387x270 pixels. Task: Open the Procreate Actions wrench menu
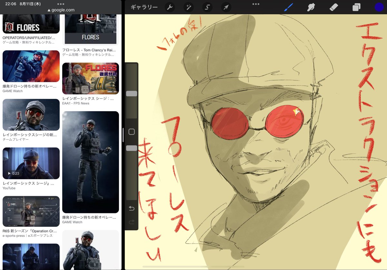pyautogui.click(x=170, y=7)
